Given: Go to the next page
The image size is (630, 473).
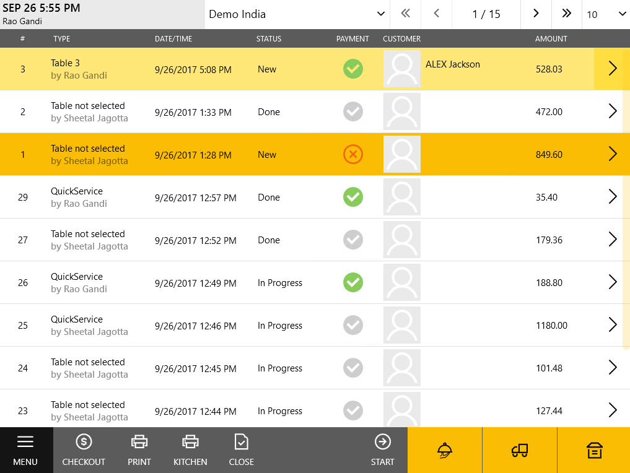Looking at the screenshot, I should pos(536,14).
